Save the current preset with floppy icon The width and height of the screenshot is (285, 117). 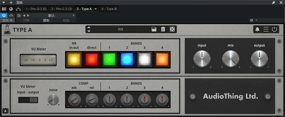pyautogui.click(x=154, y=29)
